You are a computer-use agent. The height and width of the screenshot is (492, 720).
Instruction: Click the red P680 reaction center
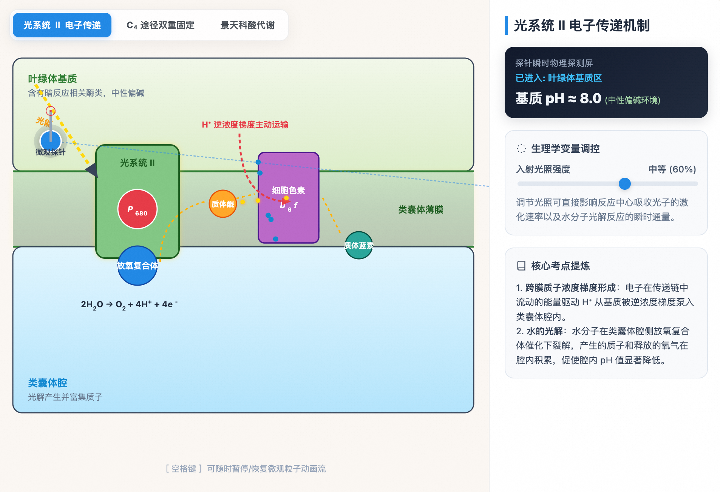138,209
